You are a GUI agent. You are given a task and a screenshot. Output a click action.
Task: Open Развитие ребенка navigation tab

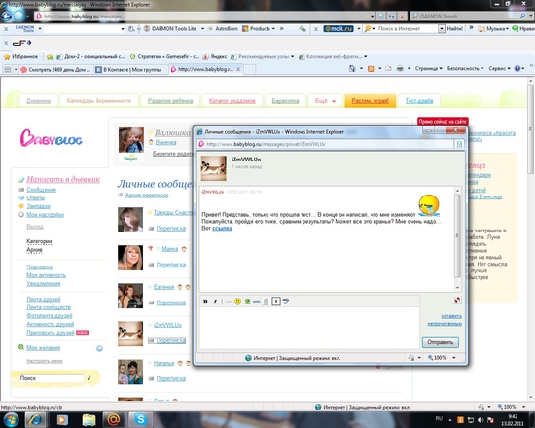coord(170,101)
